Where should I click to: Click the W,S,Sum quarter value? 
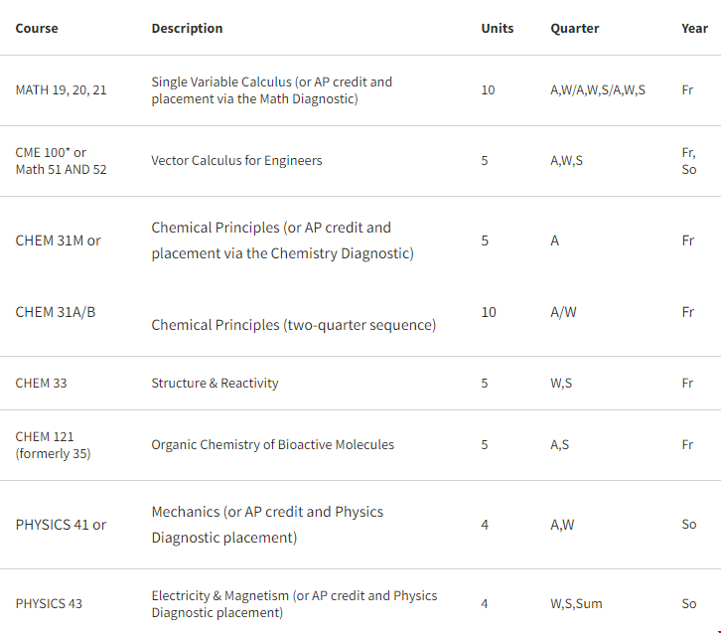576,604
